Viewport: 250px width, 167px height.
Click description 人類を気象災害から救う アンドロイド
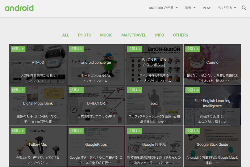(38, 78)
